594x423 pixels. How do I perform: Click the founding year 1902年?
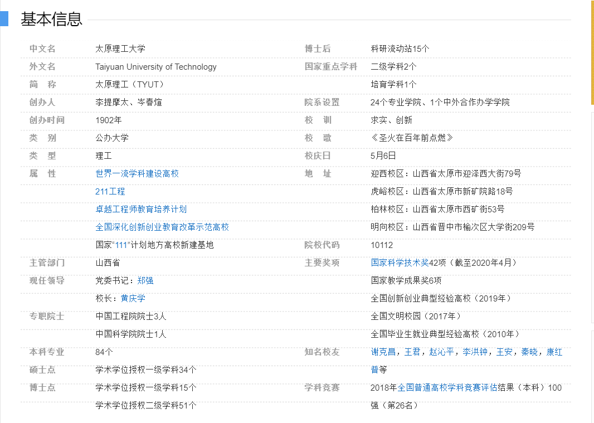(109, 120)
